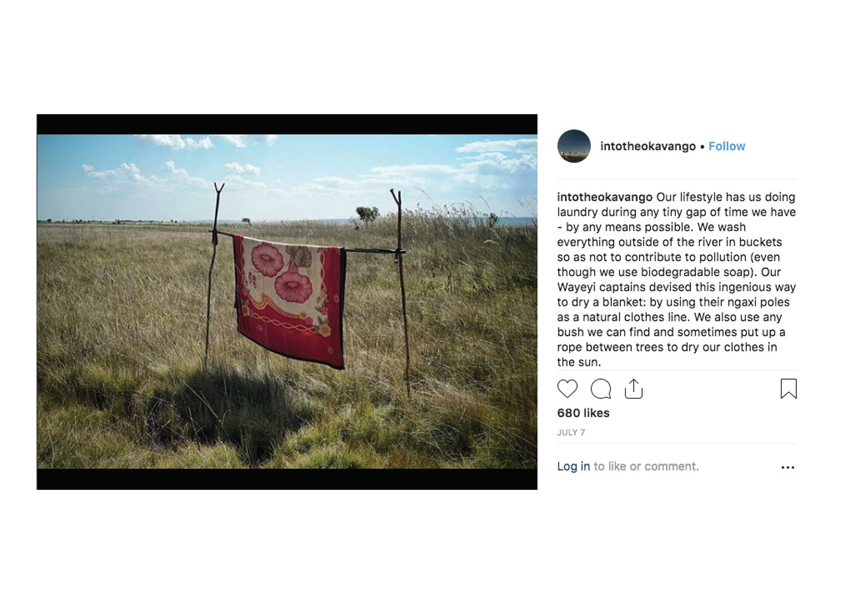Save post with the bookmark icon
This screenshot has height=604, width=854.
(x=788, y=389)
